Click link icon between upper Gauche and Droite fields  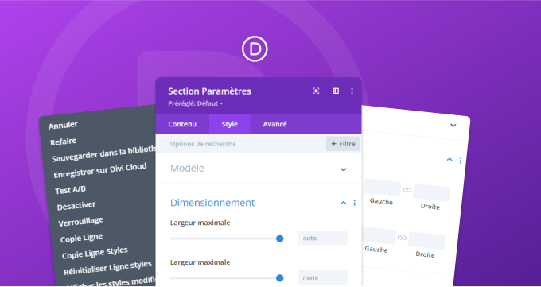tap(407, 190)
